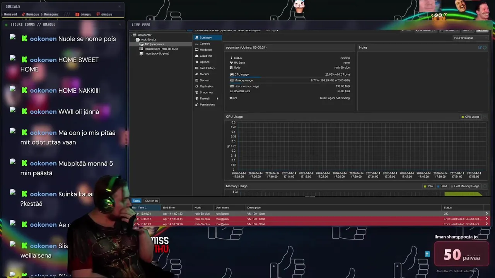Click the Cloud-Init cloud icon
This screenshot has height=278, width=495.
click(x=197, y=56)
